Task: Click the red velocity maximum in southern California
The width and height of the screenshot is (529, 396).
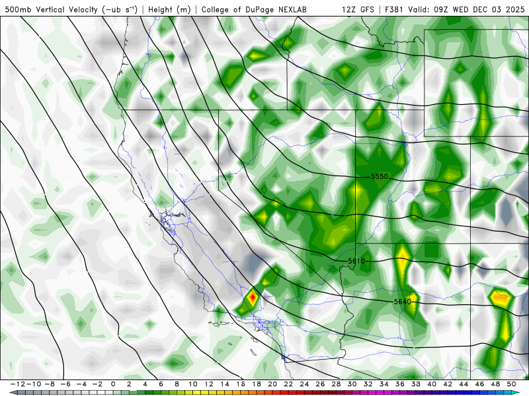Action: [253, 298]
